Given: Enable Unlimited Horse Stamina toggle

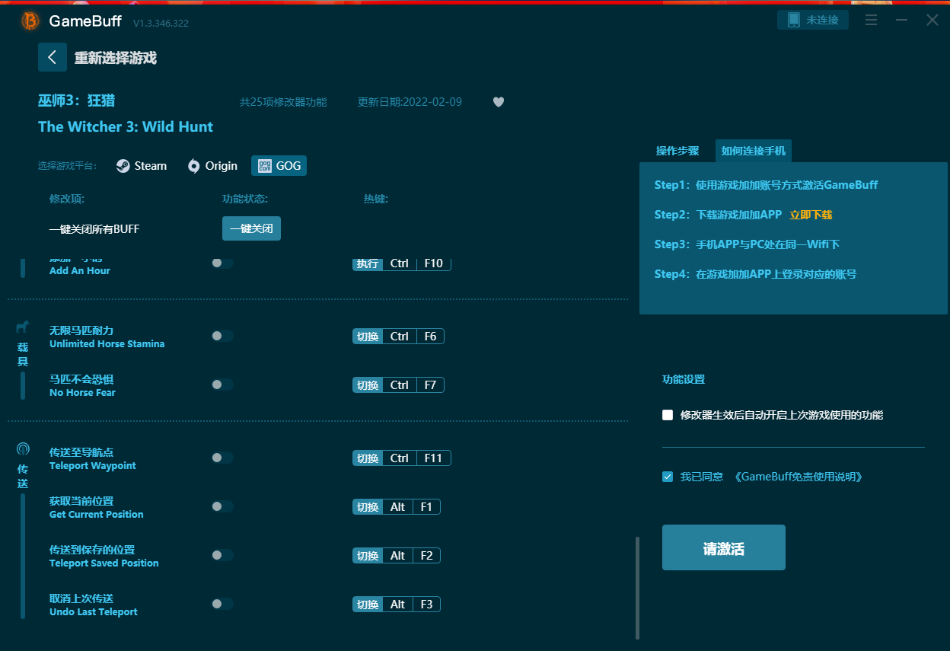Looking at the screenshot, I should point(222,336).
